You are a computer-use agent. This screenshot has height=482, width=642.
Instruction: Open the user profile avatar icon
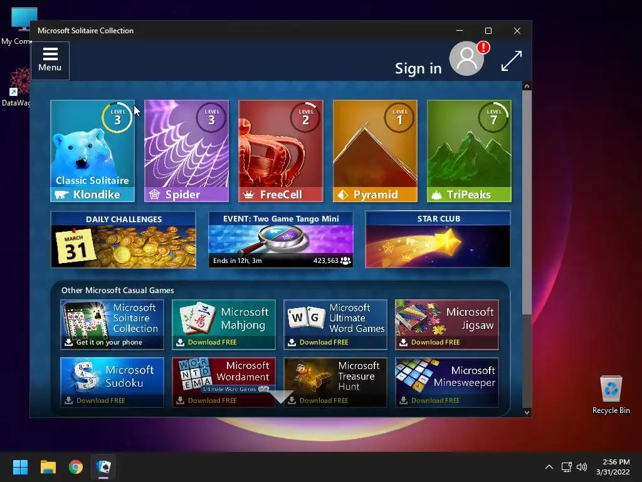pyautogui.click(x=466, y=58)
